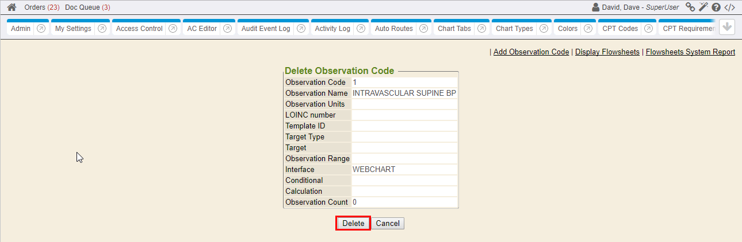Open the CPT Codes tab
The image size is (742, 242).
pos(620,29)
